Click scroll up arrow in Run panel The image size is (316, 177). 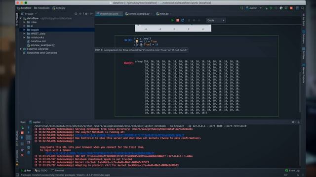click(29, 128)
